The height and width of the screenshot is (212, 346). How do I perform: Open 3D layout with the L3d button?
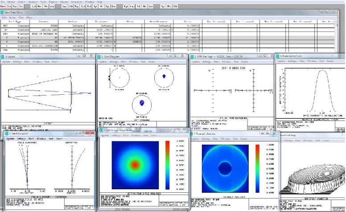pyautogui.click(x=70, y=6)
